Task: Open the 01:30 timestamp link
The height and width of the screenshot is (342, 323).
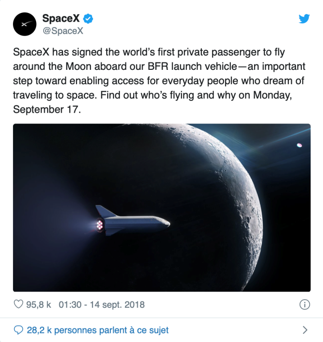Action: tap(70, 305)
